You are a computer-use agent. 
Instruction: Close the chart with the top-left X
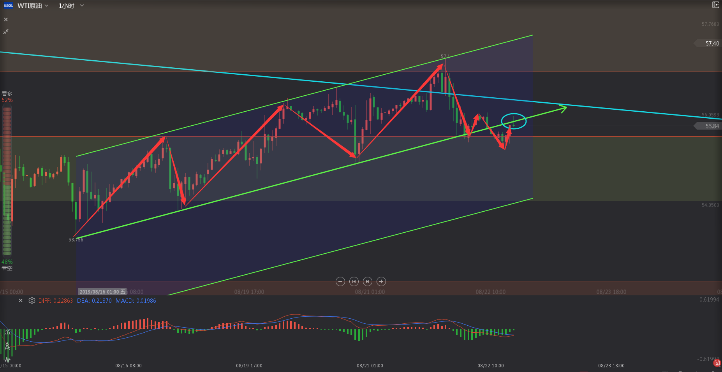pos(6,19)
